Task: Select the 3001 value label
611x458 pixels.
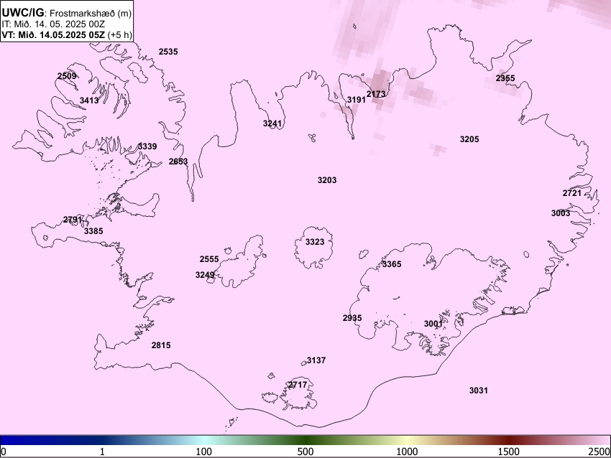Action: click(433, 324)
